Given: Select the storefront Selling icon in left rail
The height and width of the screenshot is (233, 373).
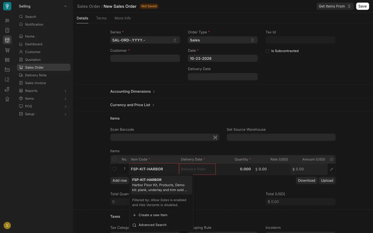Looking at the screenshot, I should [7, 40].
